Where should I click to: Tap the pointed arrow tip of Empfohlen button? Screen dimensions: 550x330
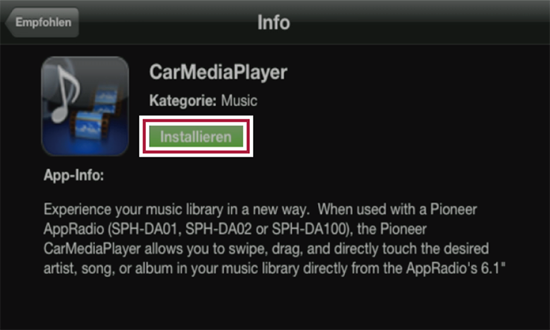[7, 22]
